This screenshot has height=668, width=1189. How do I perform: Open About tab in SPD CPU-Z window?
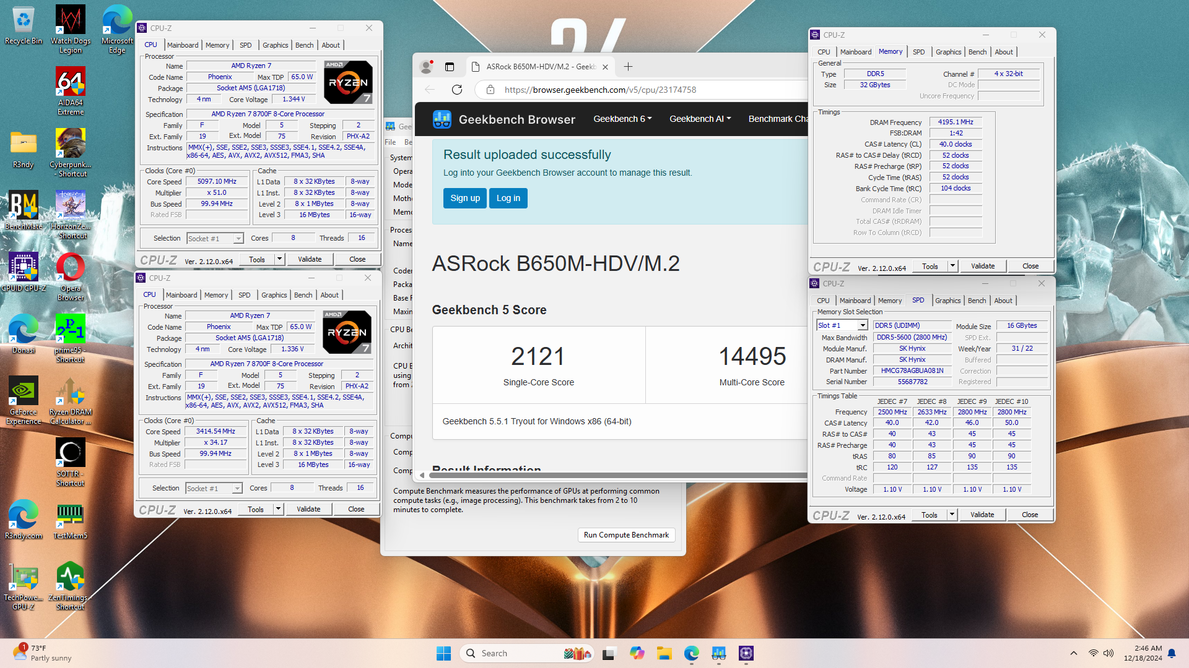click(1003, 301)
